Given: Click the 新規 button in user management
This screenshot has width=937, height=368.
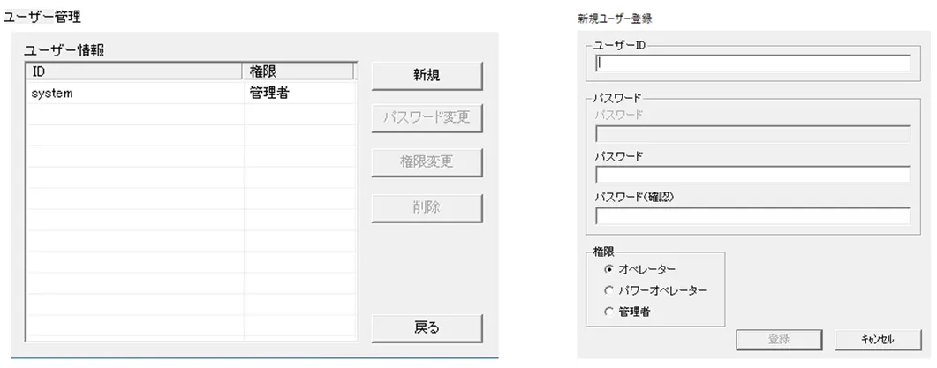Looking at the screenshot, I should click(427, 75).
